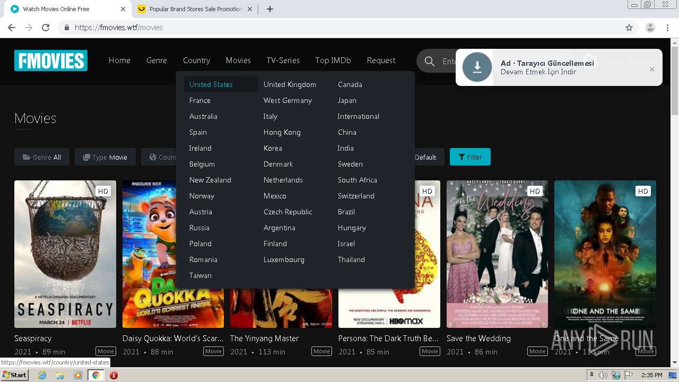This screenshot has width=679, height=382.
Task: Launch Internet Explorer from taskbar
Action: pyautogui.click(x=42, y=375)
